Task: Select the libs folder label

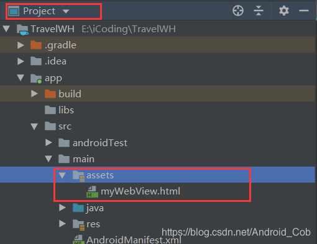Action: (66, 110)
